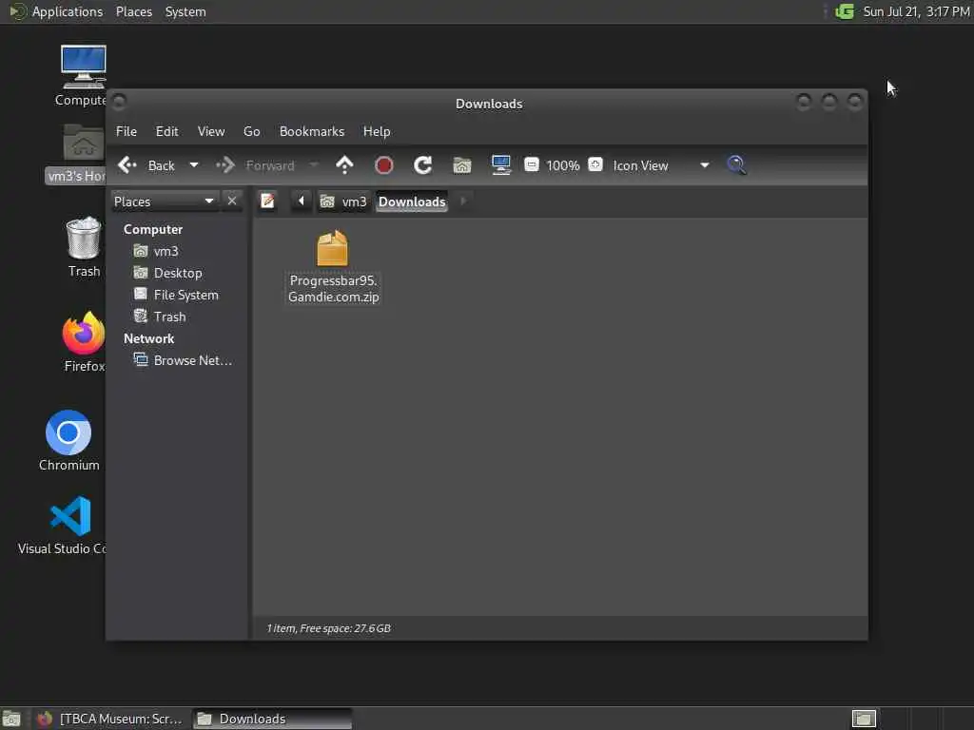The height and width of the screenshot is (730, 974).
Task: Open the Help menu
Action: pyautogui.click(x=377, y=131)
